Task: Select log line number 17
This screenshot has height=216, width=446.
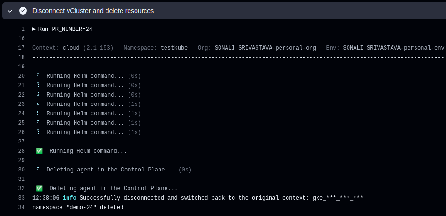Action: [21, 48]
